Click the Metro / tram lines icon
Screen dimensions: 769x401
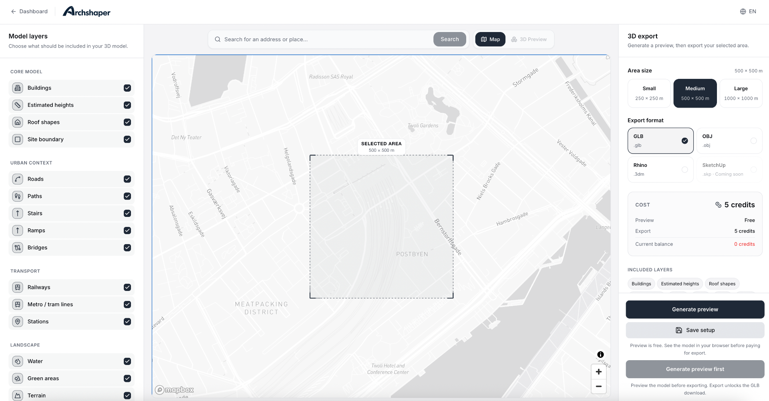[18, 305]
